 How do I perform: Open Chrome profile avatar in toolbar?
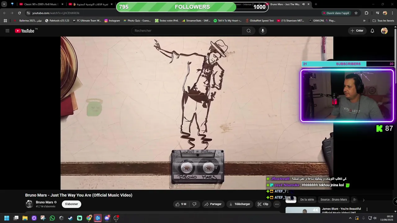(385, 13)
